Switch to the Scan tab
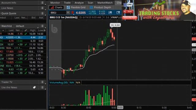Screen dimensions: 196x110 pyautogui.click(x=90, y=3)
